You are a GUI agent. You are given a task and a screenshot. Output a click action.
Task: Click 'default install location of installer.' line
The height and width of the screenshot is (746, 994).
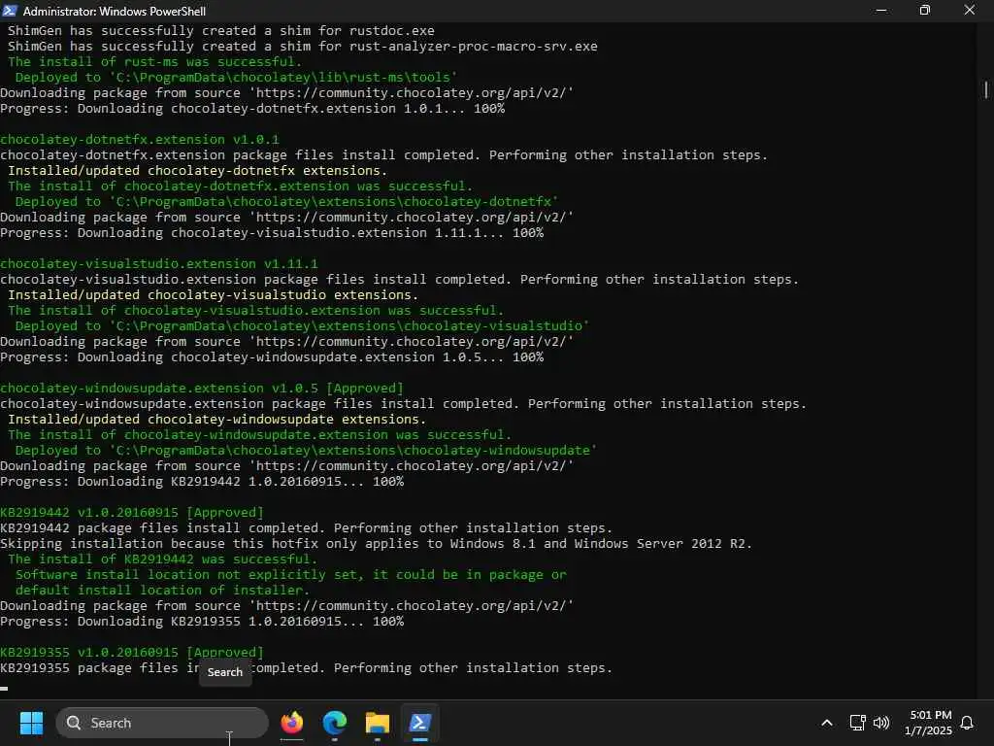[162, 590]
